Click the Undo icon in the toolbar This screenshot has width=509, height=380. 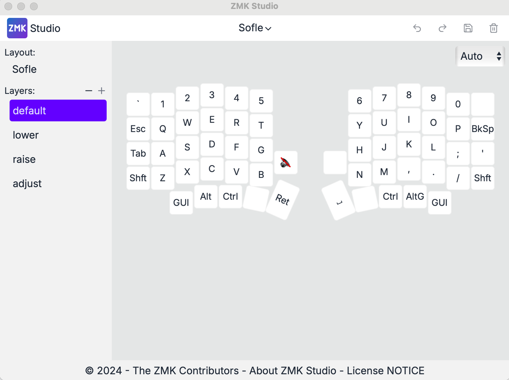pos(417,28)
